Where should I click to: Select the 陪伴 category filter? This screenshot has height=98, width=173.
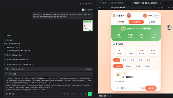pyautogui.click(x=140, y=60)
